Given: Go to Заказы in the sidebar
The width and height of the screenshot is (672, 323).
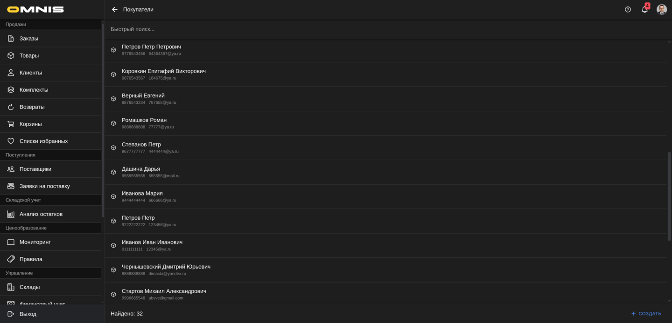Looking at the screenshot, I should click(29, 39).
